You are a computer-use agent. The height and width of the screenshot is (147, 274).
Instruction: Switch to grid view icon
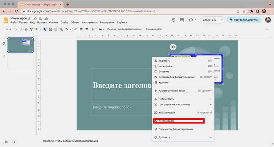point(6,142)
